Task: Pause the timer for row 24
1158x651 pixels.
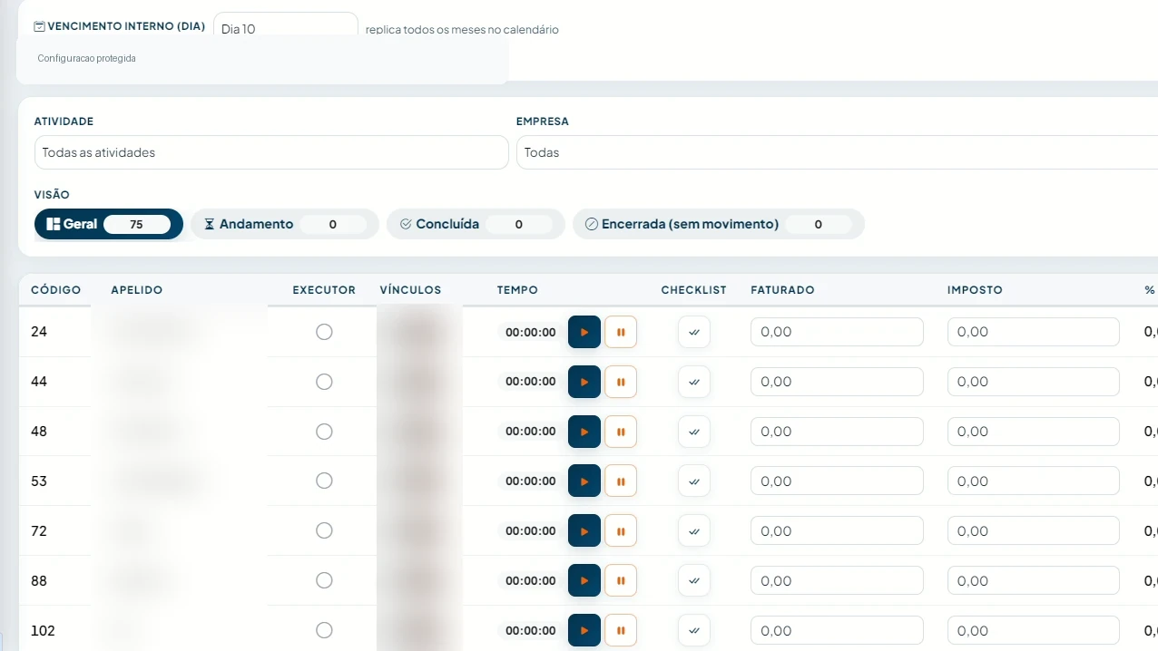Action: coord(621,332)
